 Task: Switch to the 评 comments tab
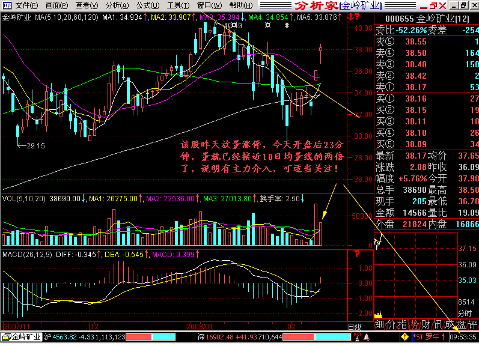(x=473, y=326)
